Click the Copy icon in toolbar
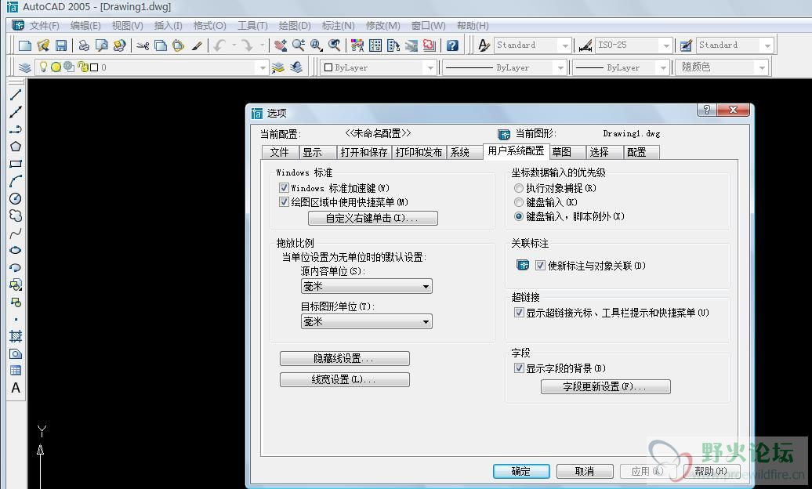This screenshot has width=812, height=489. click(x=161, y=45)
